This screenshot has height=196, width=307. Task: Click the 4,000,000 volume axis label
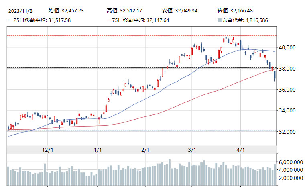291,170
